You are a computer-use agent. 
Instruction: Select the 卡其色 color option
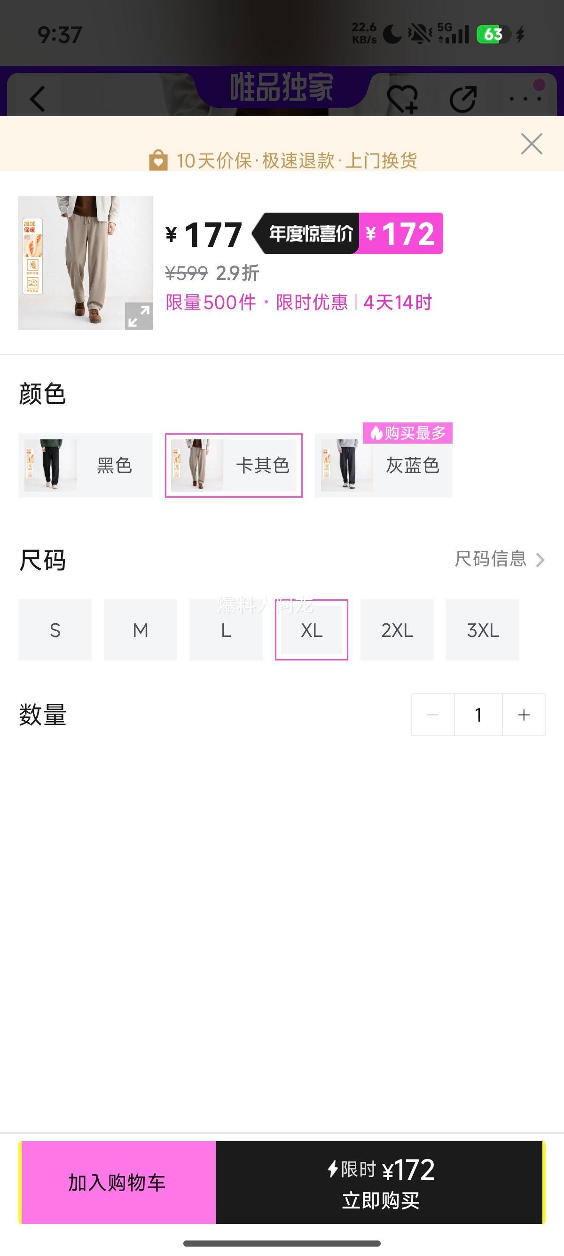click(x=234, y=465)
